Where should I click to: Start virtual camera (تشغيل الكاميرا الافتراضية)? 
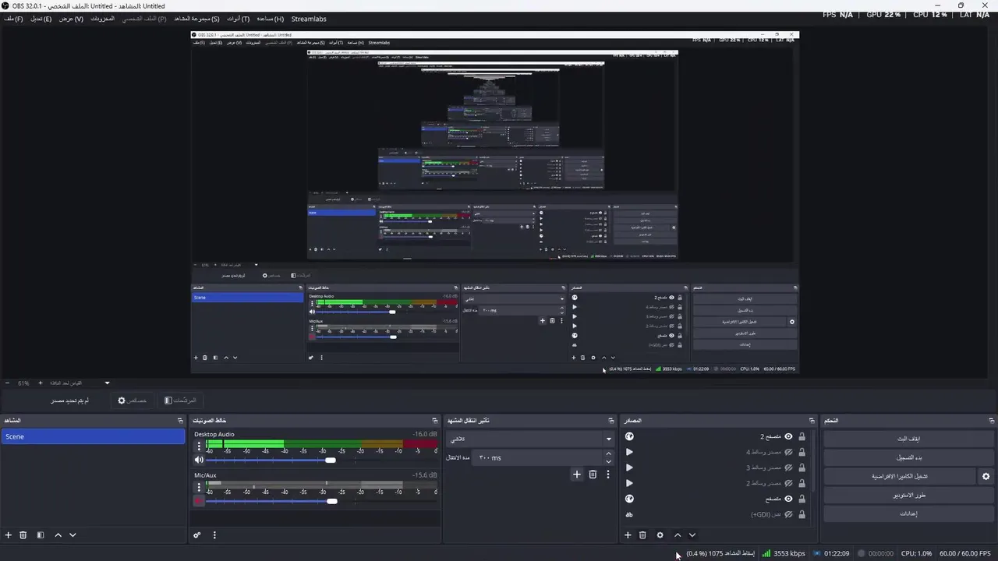(x=900, y=476)
